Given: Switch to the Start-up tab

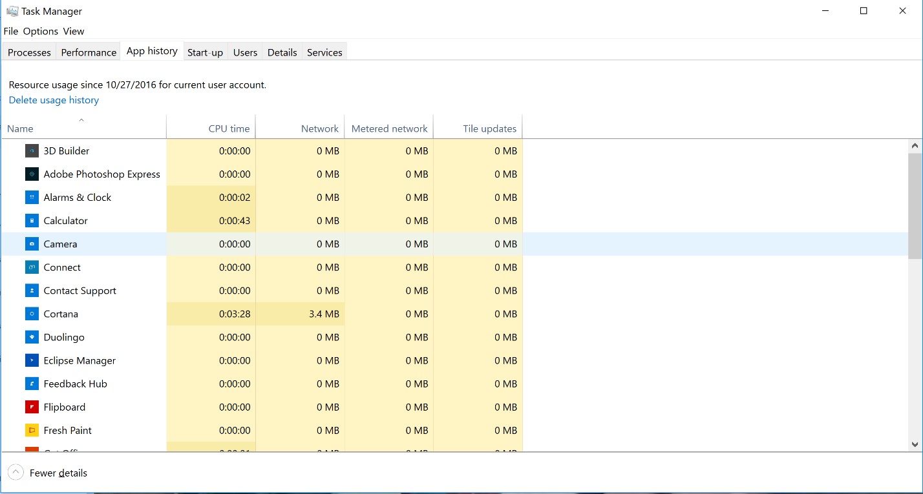Looking at the screenshot, I should pyautogui.click(x=205, y=52).
